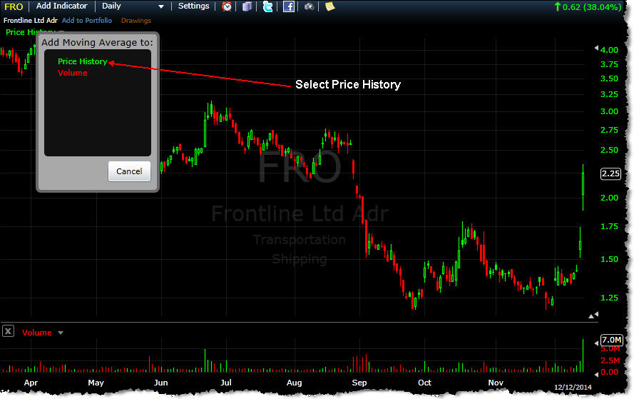Open the Settings menu

(194, 6)
